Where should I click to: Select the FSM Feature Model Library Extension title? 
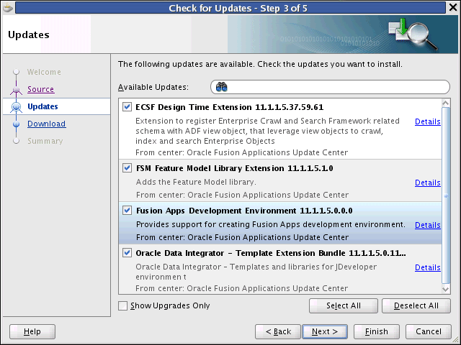coord(235,168)
